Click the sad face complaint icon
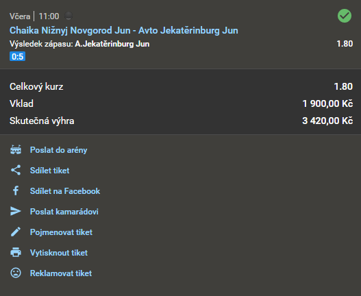 16,273
